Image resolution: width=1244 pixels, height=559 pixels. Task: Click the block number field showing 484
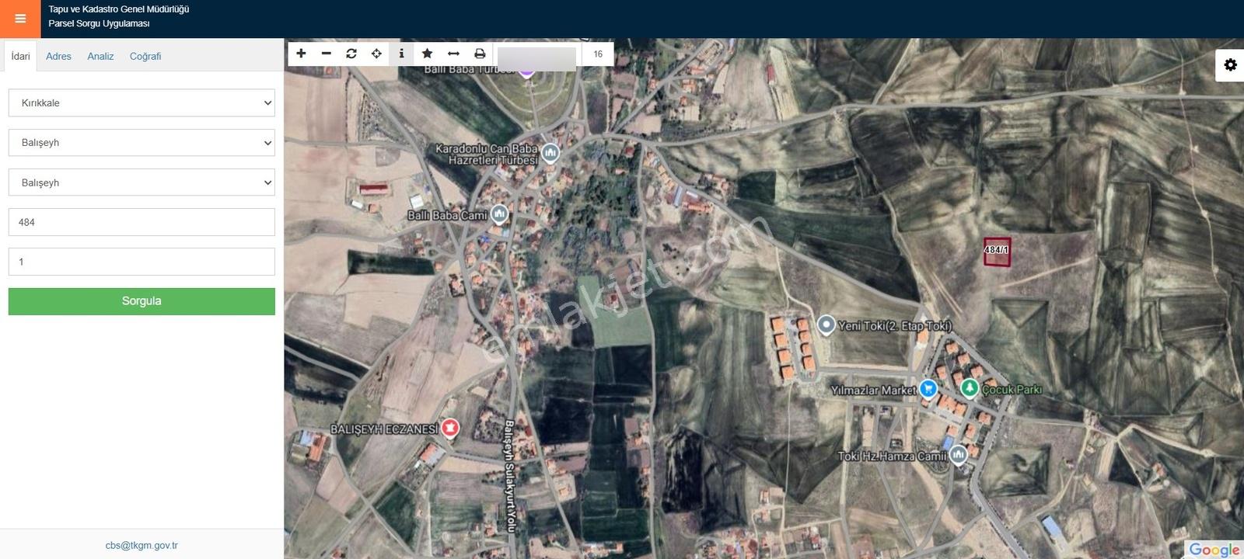coord(142,222)
